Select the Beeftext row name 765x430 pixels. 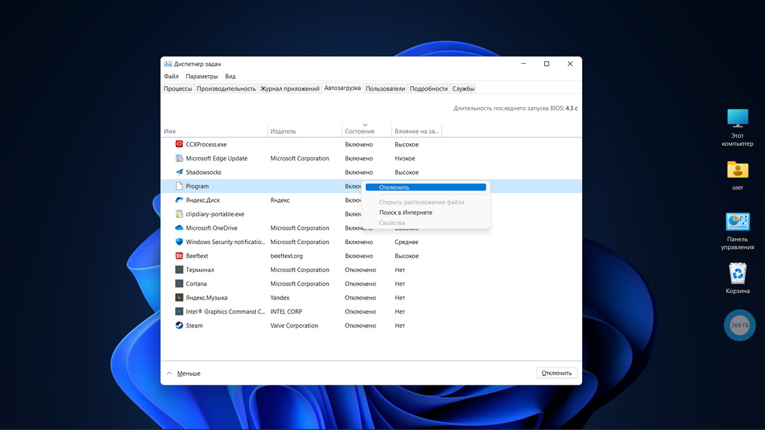tap(197, 256)
